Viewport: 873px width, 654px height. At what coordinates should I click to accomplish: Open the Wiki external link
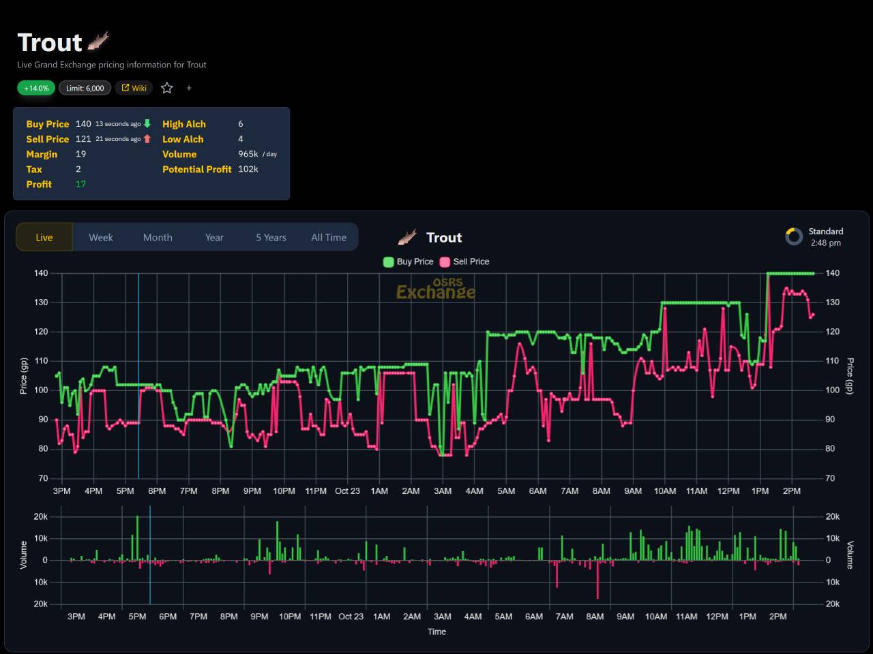pyautogui.click(x=134, y=88)
